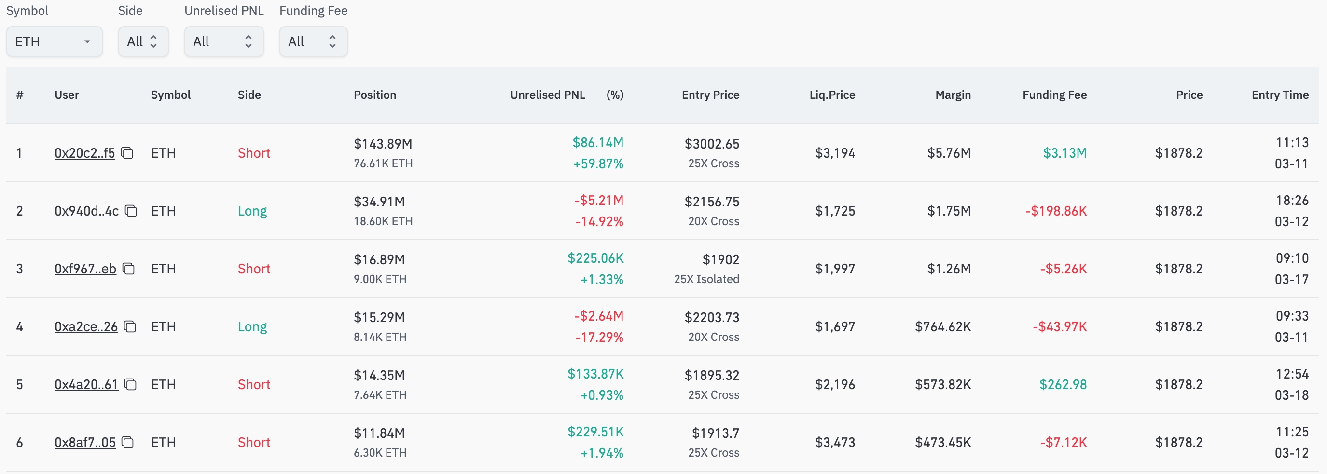1327x474 pixels.
Task: Click the copy icon next to 0xa2ce..26
Action: pyautogui.click(x=129, y=326)
